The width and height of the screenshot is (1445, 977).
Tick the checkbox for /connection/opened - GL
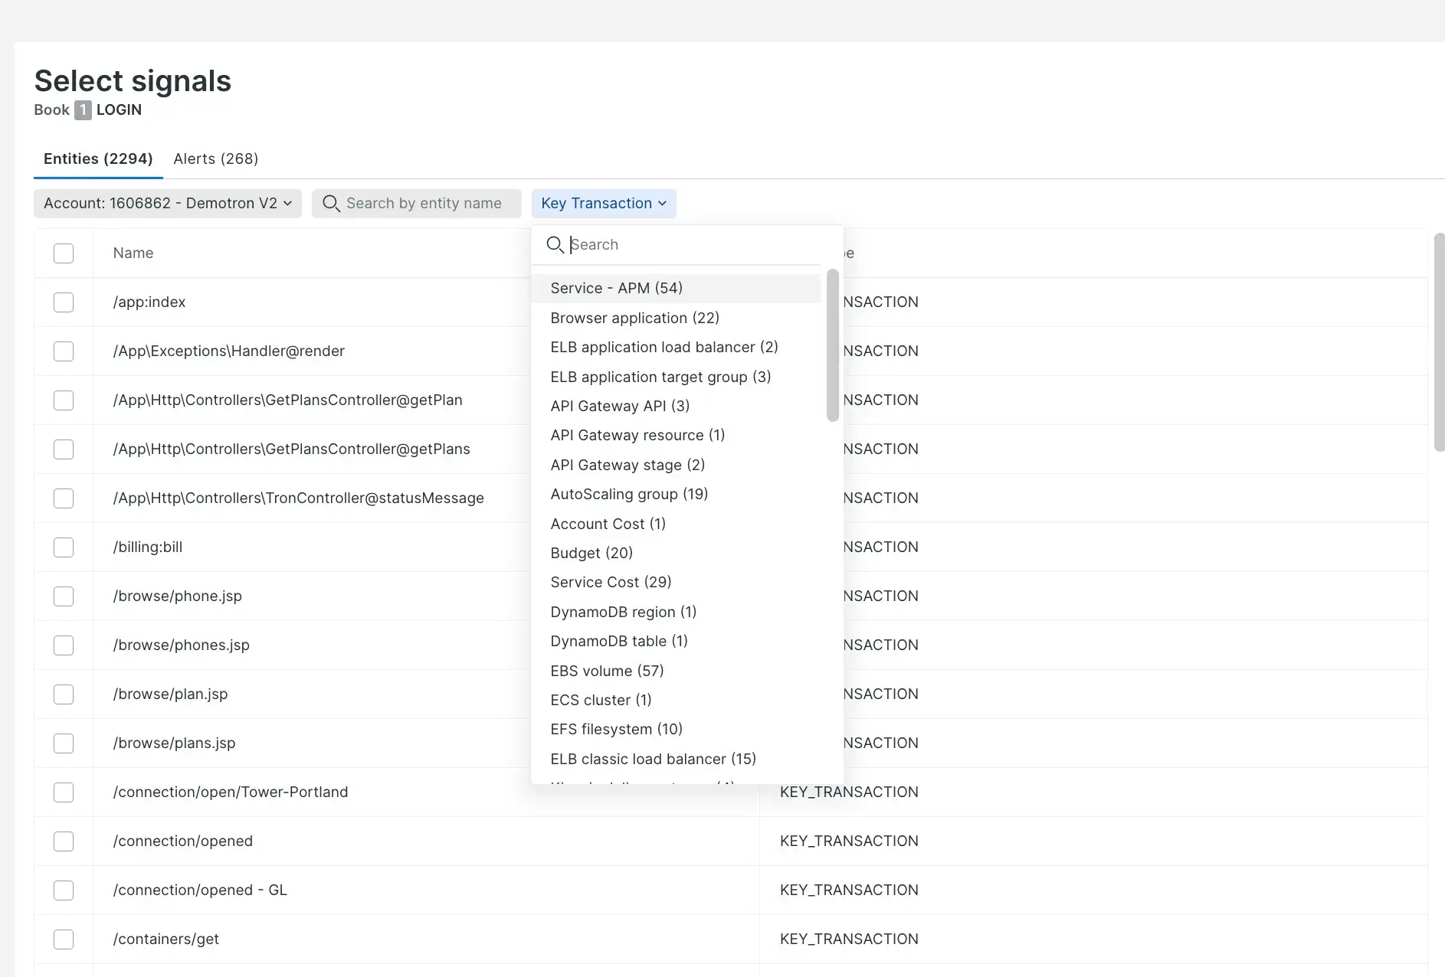tap(64, 890)
